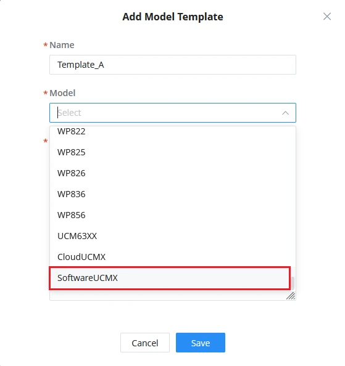This screenshot has width=345, height=366.
Task: Select the highlighted SoftwareUCMX option
Action: coord(170,278)
